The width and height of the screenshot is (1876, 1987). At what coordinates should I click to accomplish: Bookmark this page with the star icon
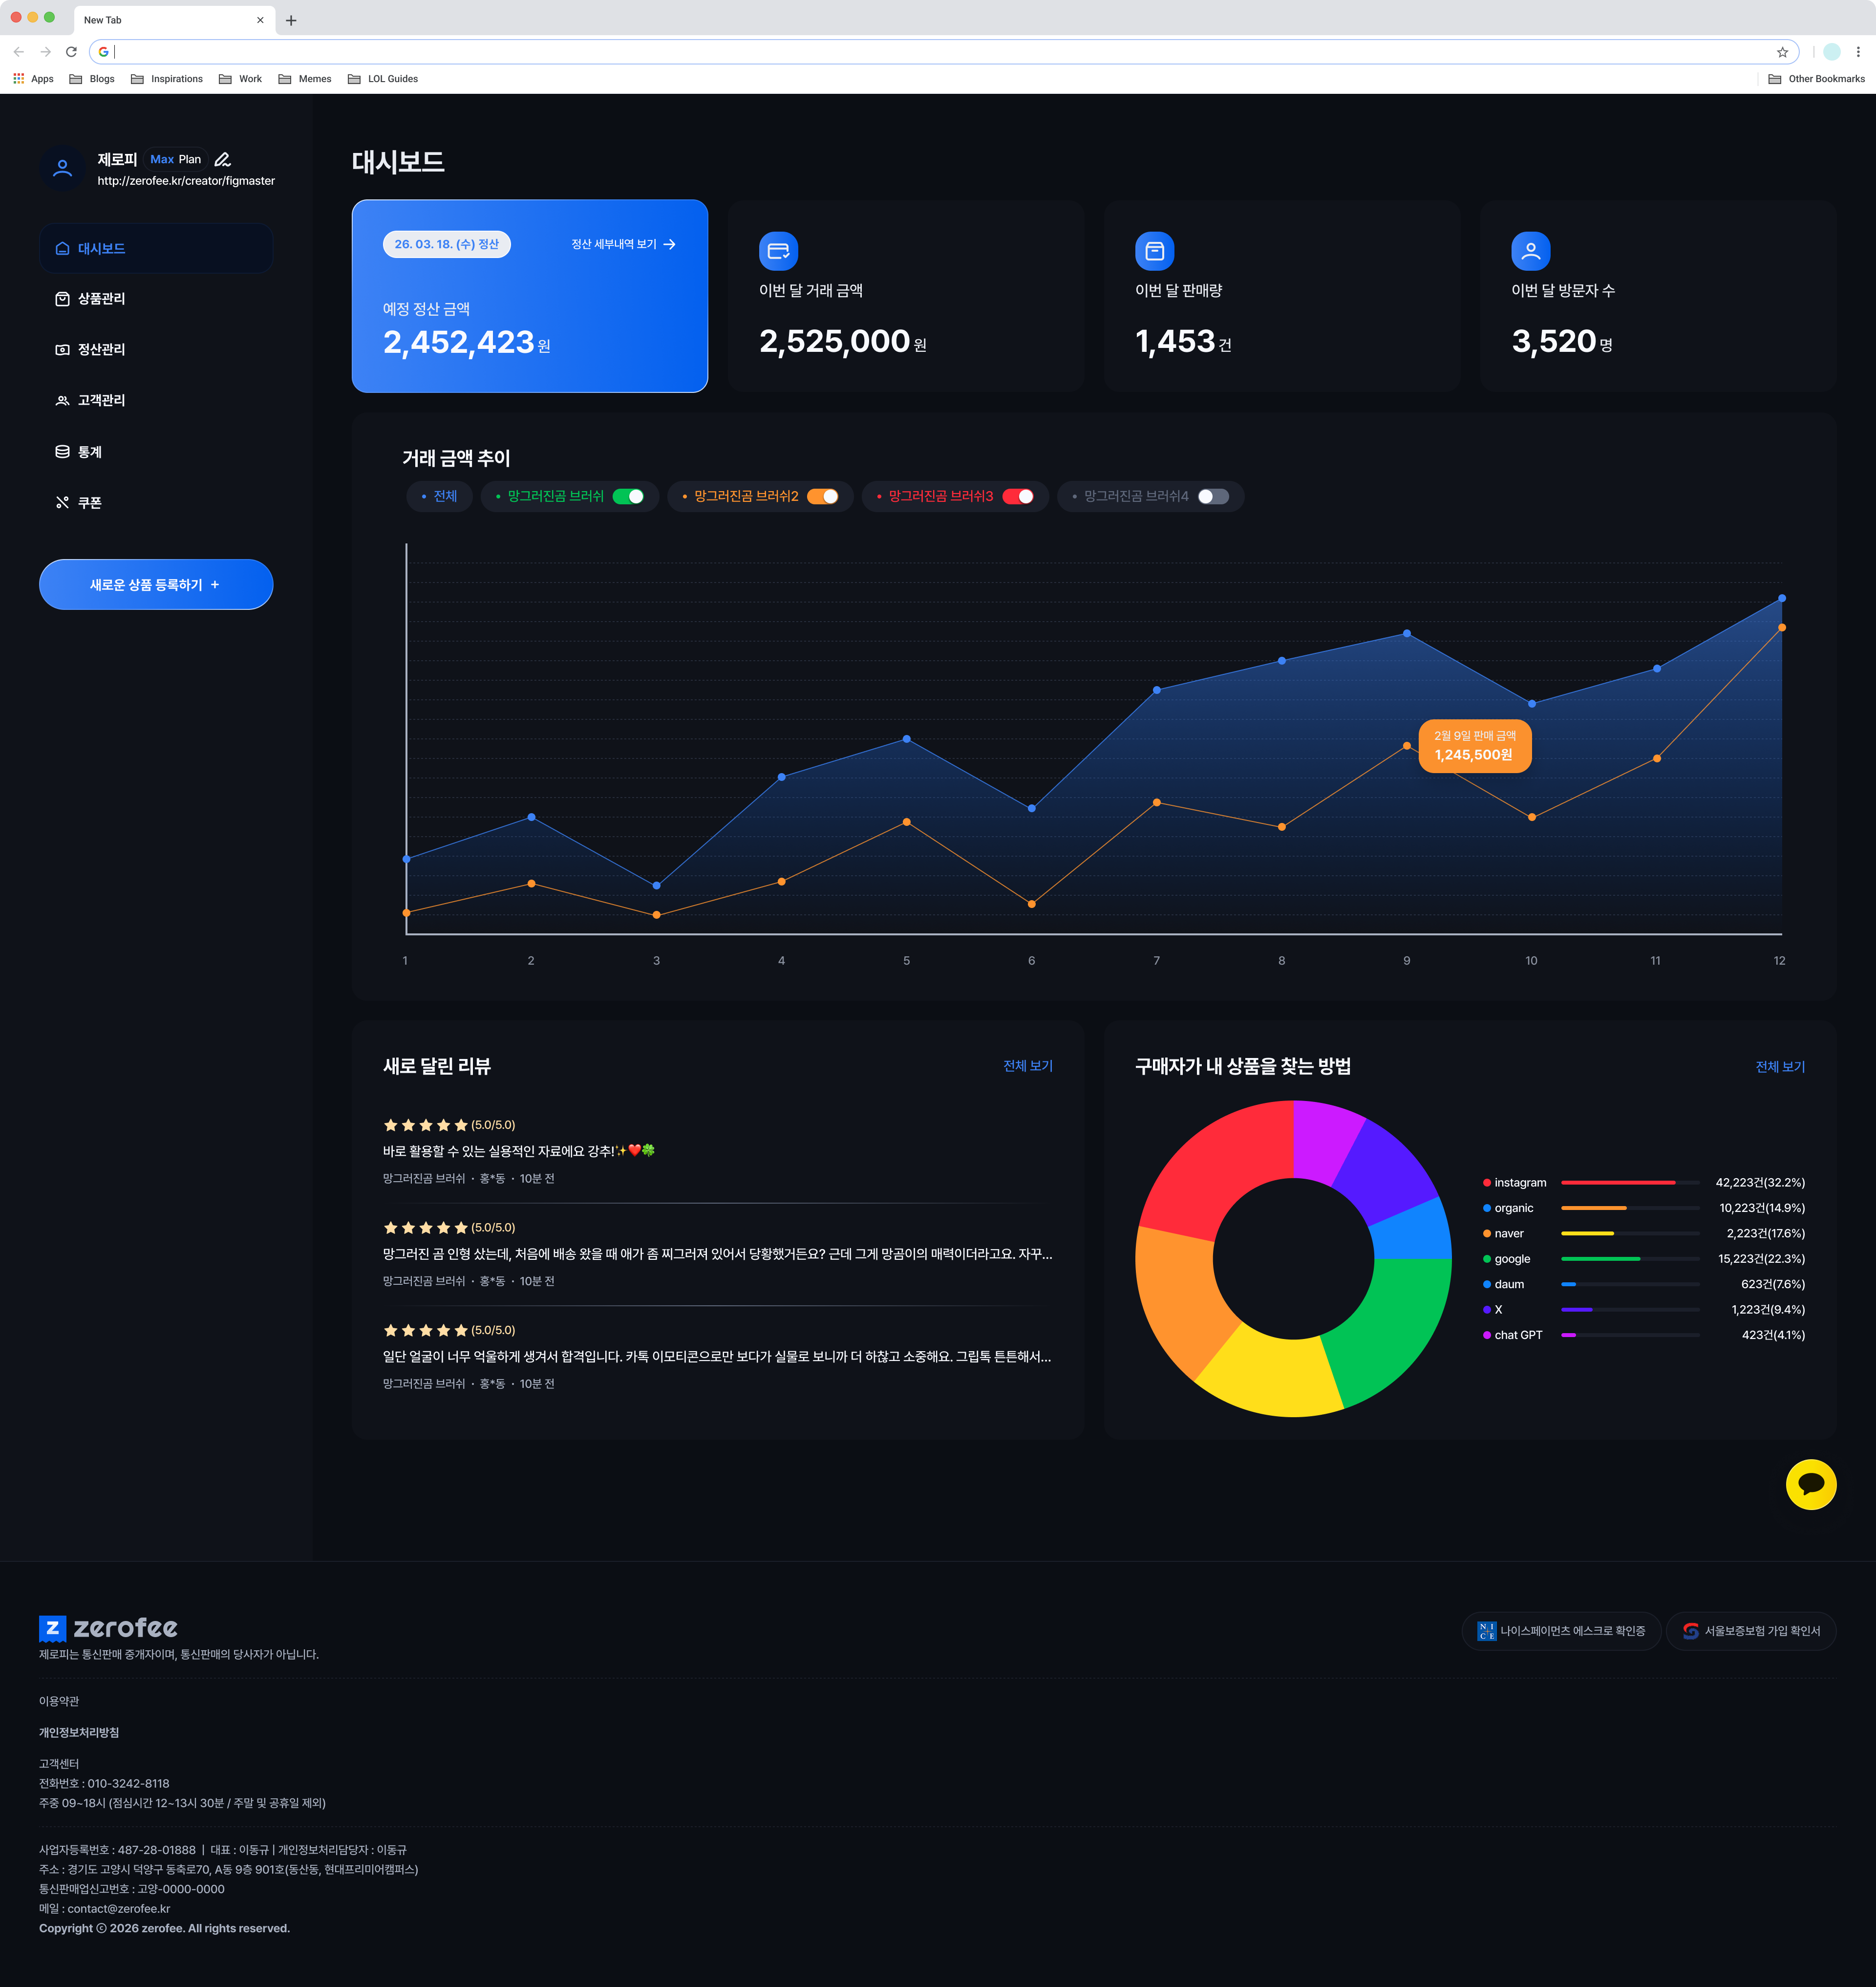click(1782, 52)
